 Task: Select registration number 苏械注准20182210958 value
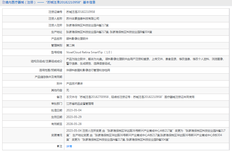80,12
